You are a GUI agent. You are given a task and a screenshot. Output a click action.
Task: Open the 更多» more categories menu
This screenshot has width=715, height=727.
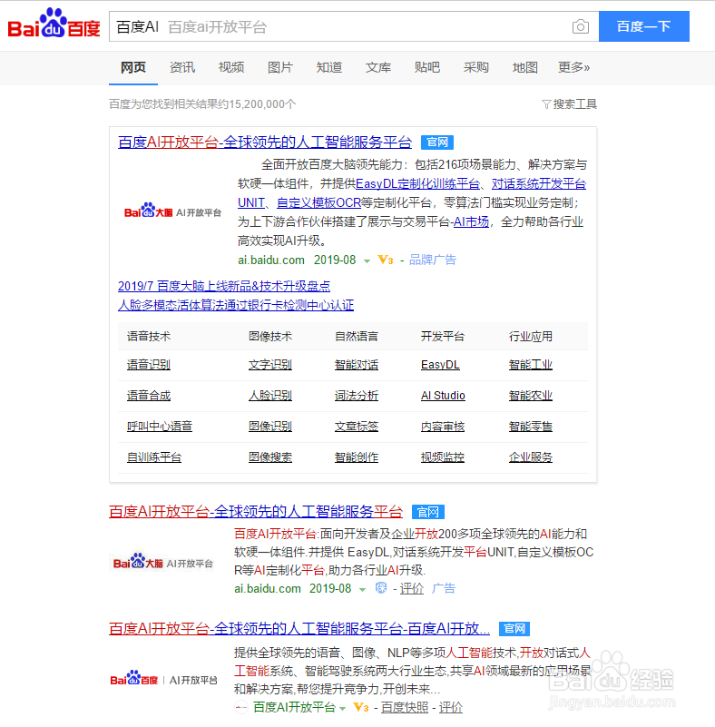point(573,68)
